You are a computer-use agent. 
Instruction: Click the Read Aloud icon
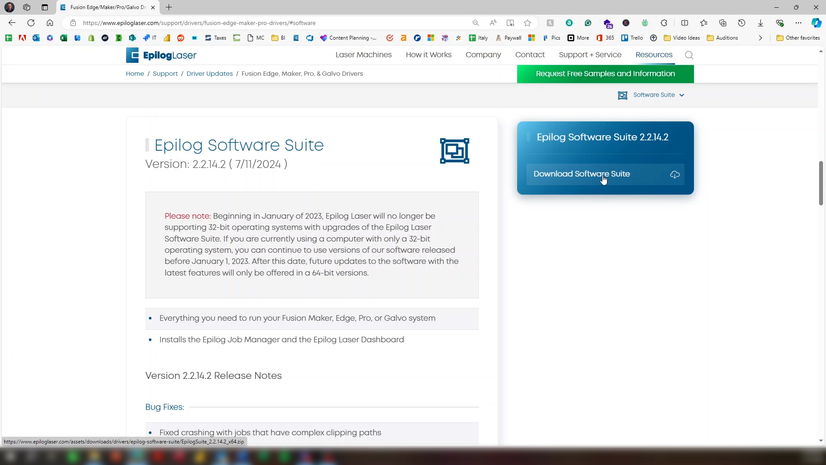(493, 23)
